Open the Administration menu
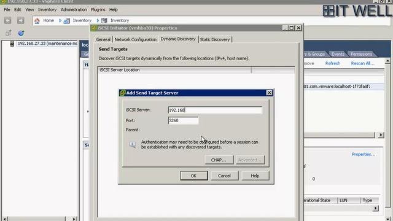 pyautogui.click(x=74, y=10)
